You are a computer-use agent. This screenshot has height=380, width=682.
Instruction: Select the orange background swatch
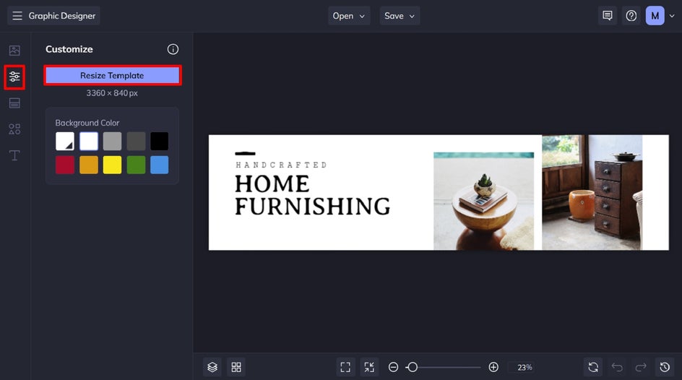click(89, 165)
